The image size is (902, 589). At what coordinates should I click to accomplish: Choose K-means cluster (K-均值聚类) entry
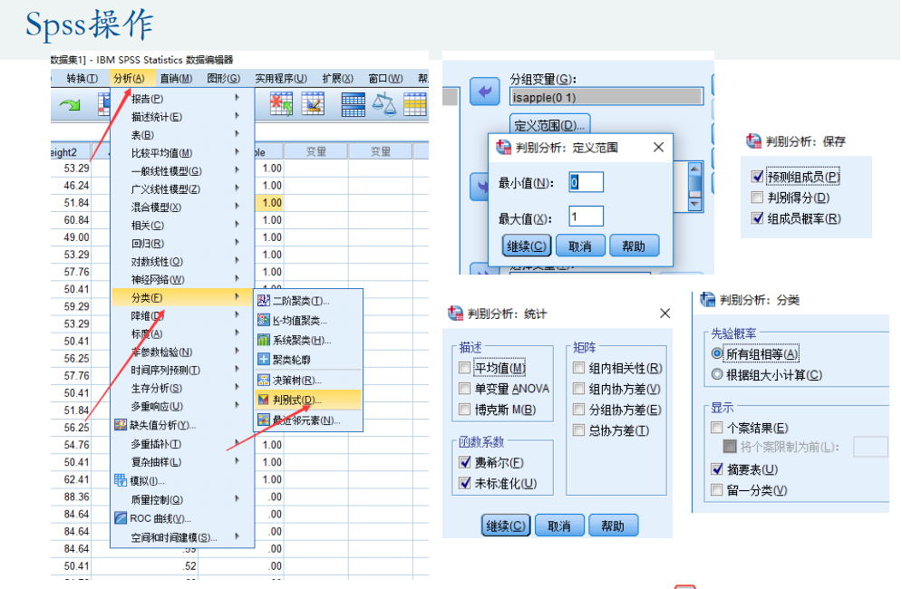tap(307, 321)
